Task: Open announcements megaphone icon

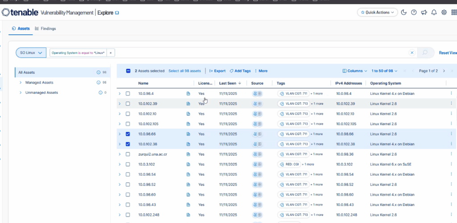Action: point(424,13)
